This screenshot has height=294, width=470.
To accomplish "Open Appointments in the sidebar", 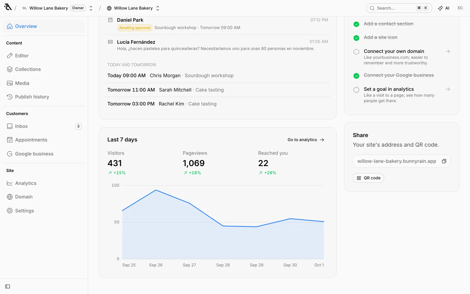I will click(44, 140).
